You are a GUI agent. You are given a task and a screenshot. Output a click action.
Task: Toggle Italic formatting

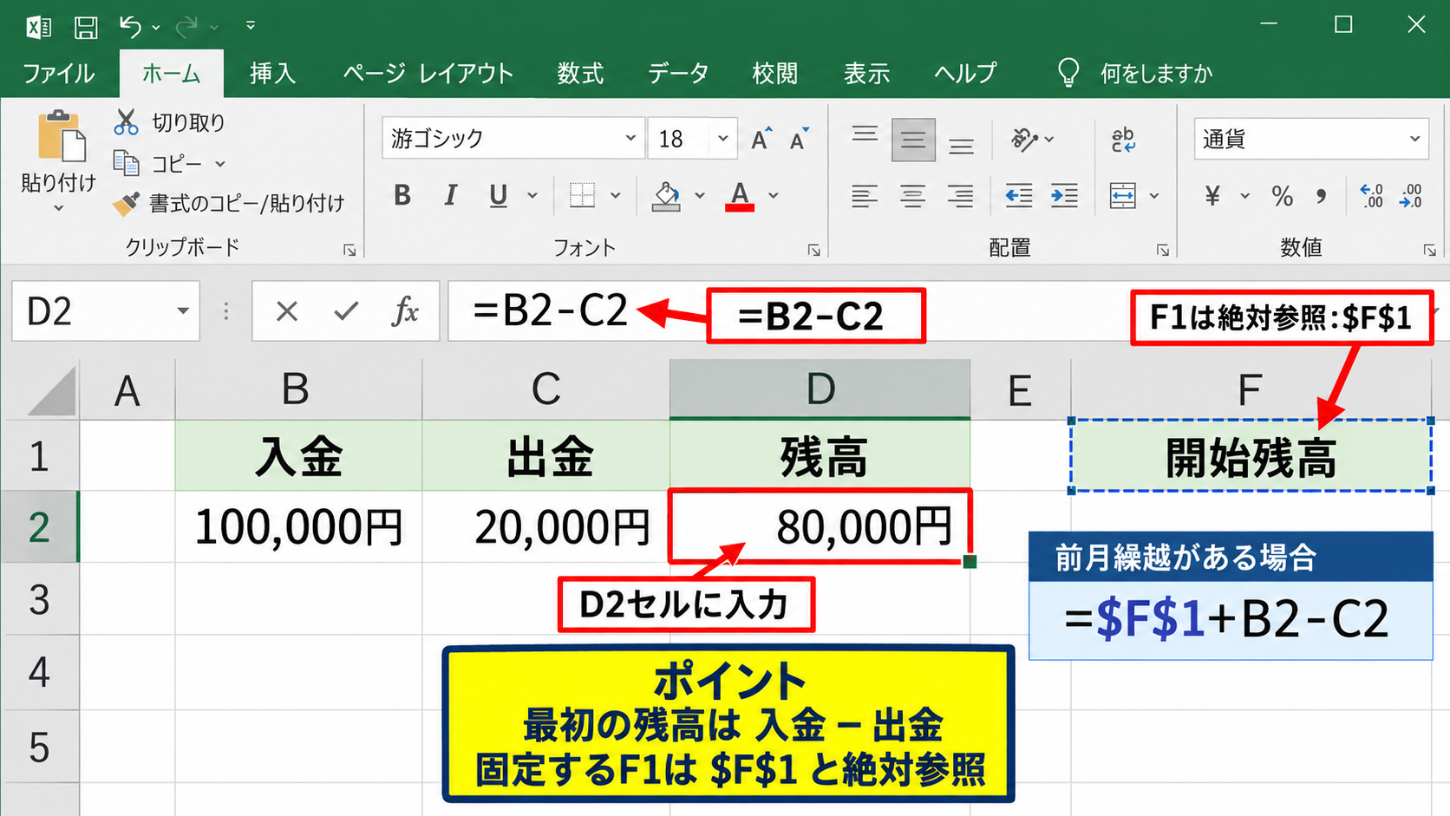(x=450, y=195)
